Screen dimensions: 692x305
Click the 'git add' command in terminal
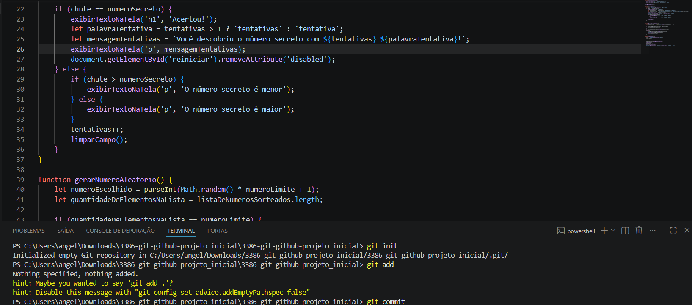tap(380, 264)
